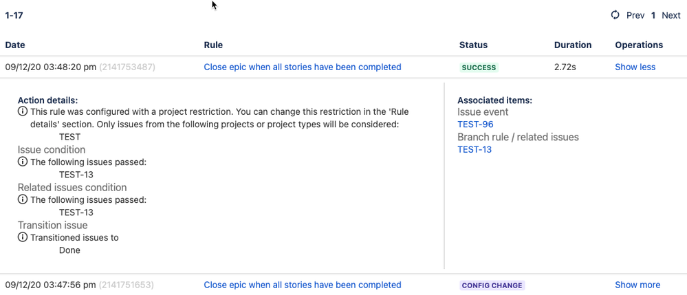Click the Duration column header
Viewport: 687px width, 295px height.
[573, 45]
